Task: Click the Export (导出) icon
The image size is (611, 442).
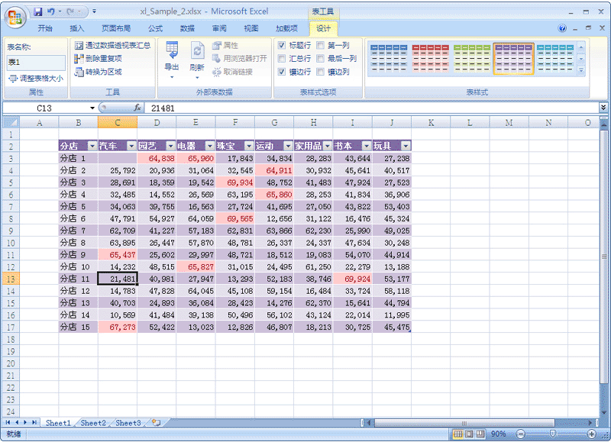Action: pos(172,50)
